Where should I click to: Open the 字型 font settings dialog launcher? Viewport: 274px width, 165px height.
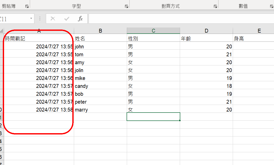pos(127,6)
